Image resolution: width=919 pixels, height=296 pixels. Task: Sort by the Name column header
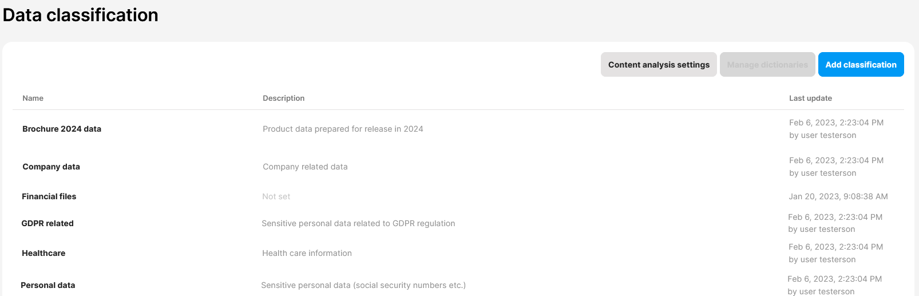(33, 98)
